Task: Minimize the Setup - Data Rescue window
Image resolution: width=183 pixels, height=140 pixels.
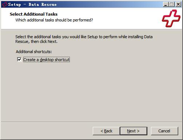Action: [166, 4]
